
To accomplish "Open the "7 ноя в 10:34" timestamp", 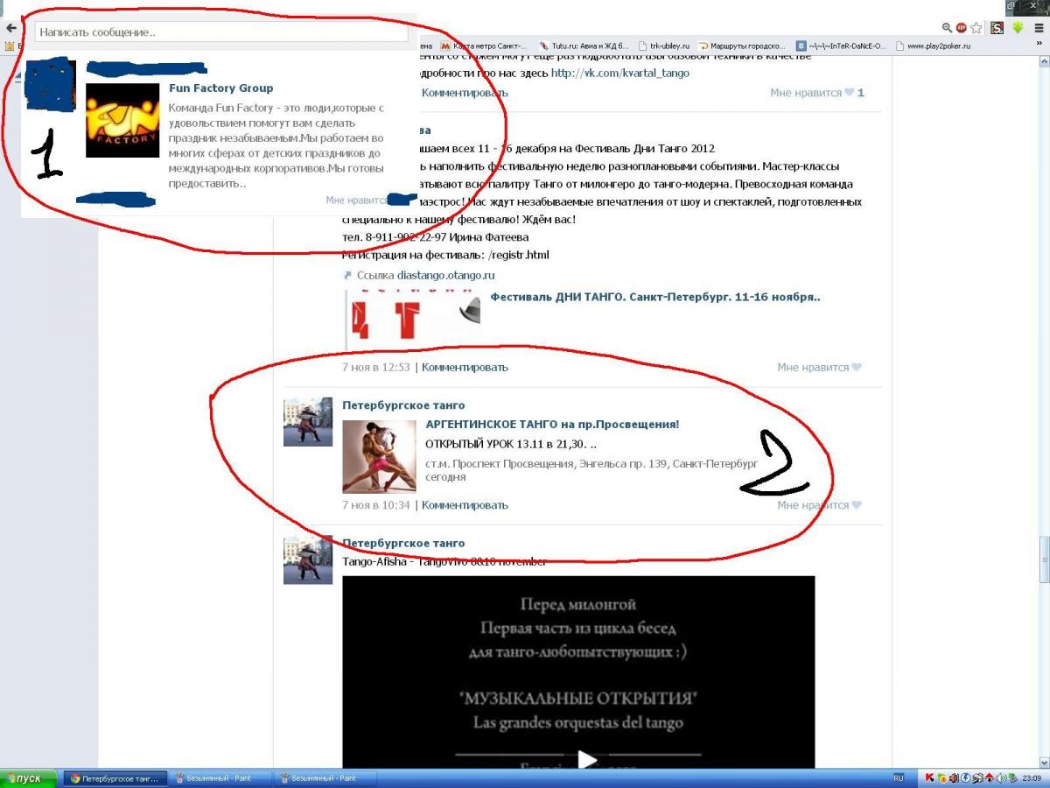I will click(375, 505).
